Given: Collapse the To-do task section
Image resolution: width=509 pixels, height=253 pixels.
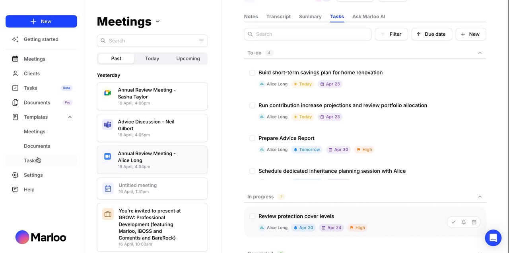Looking at the screenshot, I should [480, 53].
